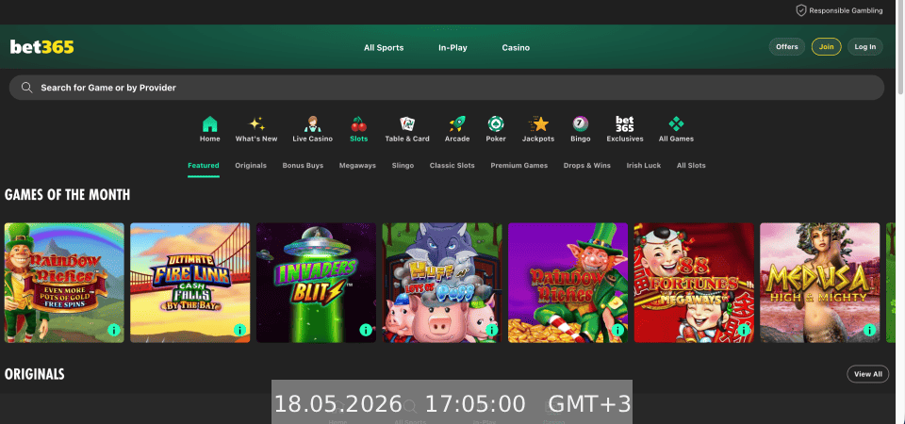The height and width of the screenshot is (424, 905).
Task: Switch to the Slingo tab
Action: point(403,166)
